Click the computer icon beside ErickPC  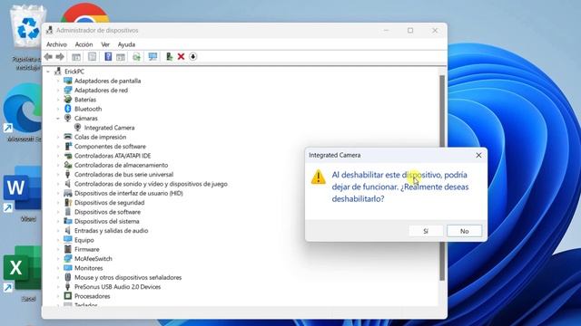coord(58,71)
